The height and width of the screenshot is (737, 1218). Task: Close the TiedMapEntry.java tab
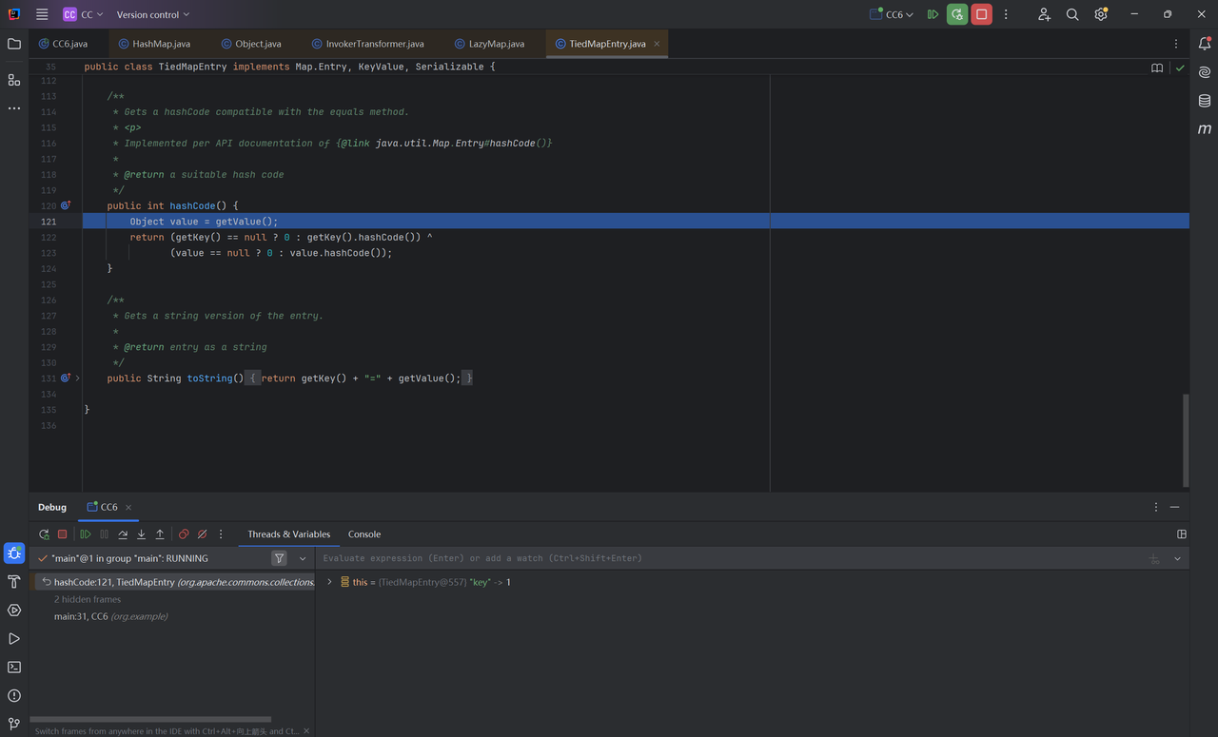(657, 44)
